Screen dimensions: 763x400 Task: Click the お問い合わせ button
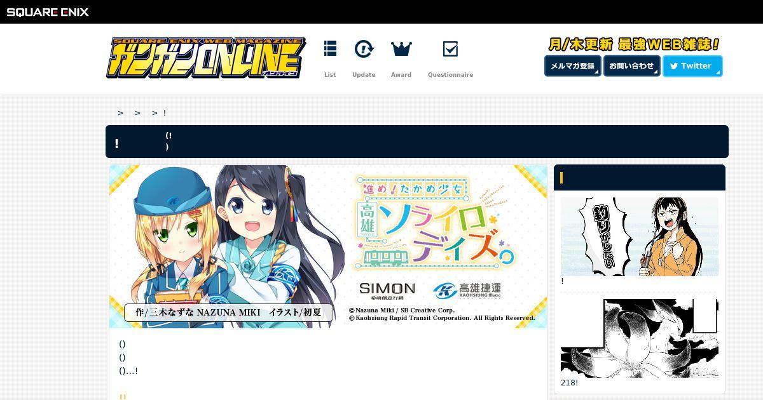(631, 66)
